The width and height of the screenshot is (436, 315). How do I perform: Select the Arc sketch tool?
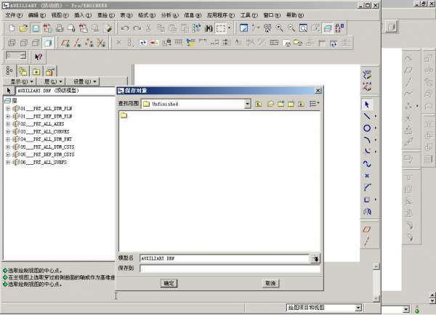[367, 140]
